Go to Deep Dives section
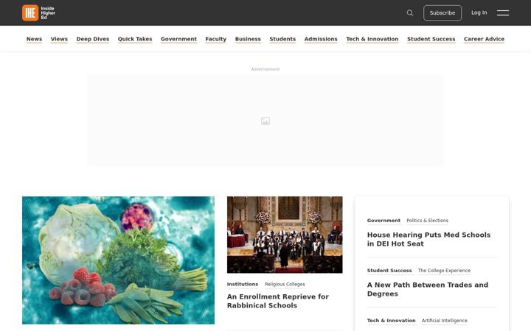Viewport: 531px width, 331px height. (93, 39)
